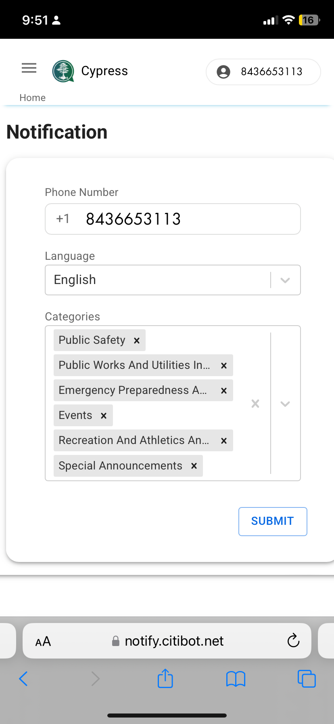The height and width of the screenshot is (724, 334).
Task: Remove the Events category chip
Action: tap(104, 415)
